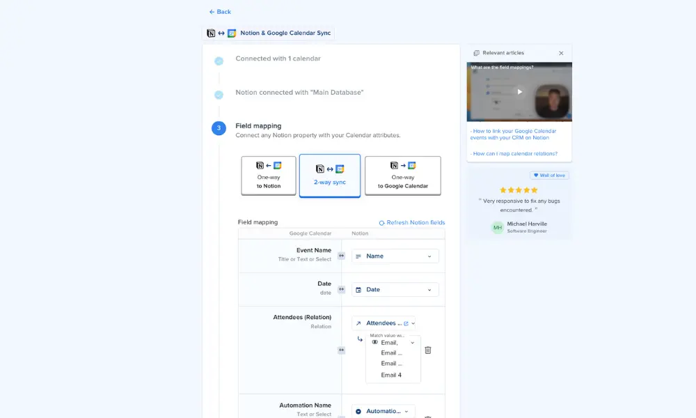This screenshot has height=418, width=696.
Task: Click the relation arrow icon in Attendees dropdown
Action: pos(358,323)
